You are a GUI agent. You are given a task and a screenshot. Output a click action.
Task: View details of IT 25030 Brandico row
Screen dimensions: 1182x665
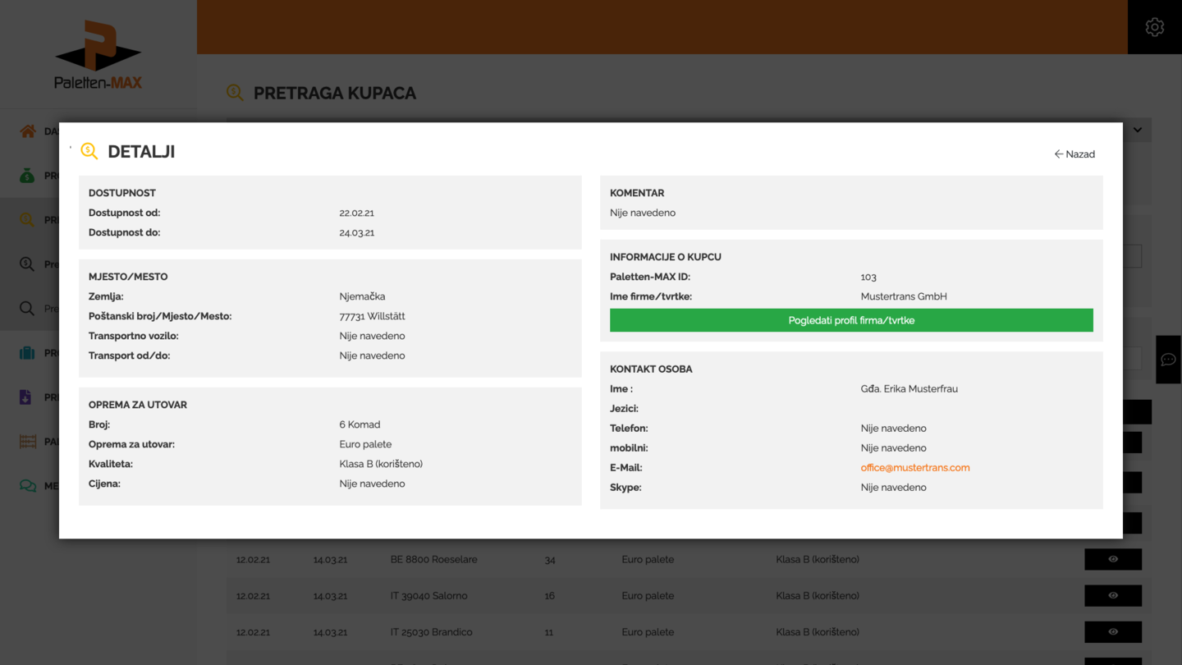[x=1112, y=631]
